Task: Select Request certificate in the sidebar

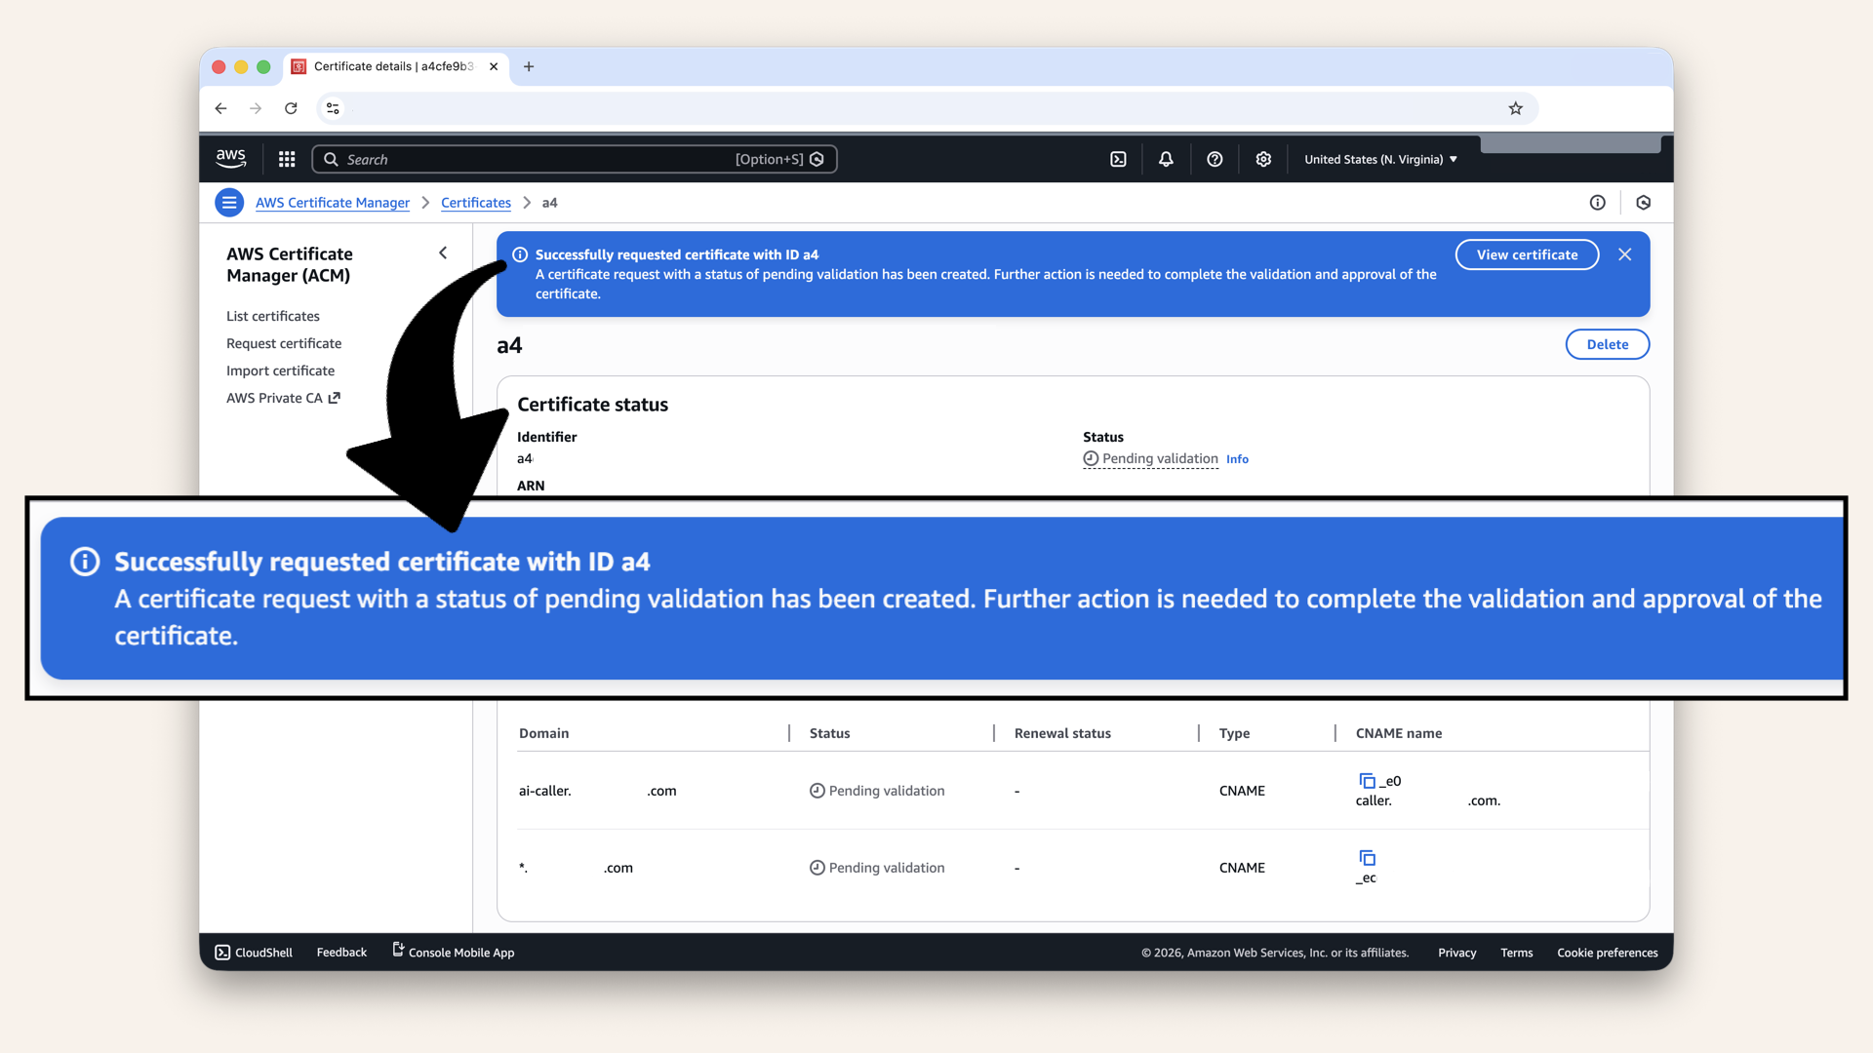Action: tap(284, 343)
